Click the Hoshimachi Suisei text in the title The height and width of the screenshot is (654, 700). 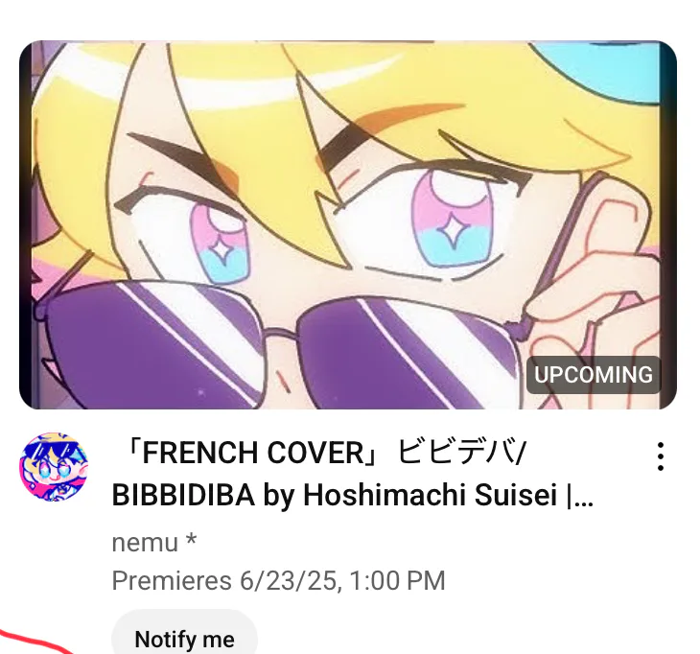[431, 495]
